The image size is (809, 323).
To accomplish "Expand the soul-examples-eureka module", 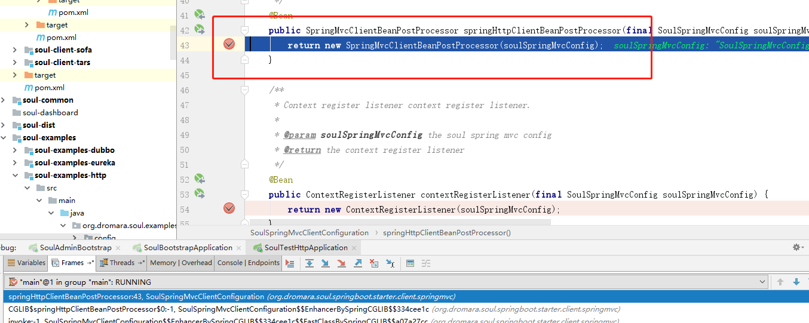I will [x=15, y=163].
